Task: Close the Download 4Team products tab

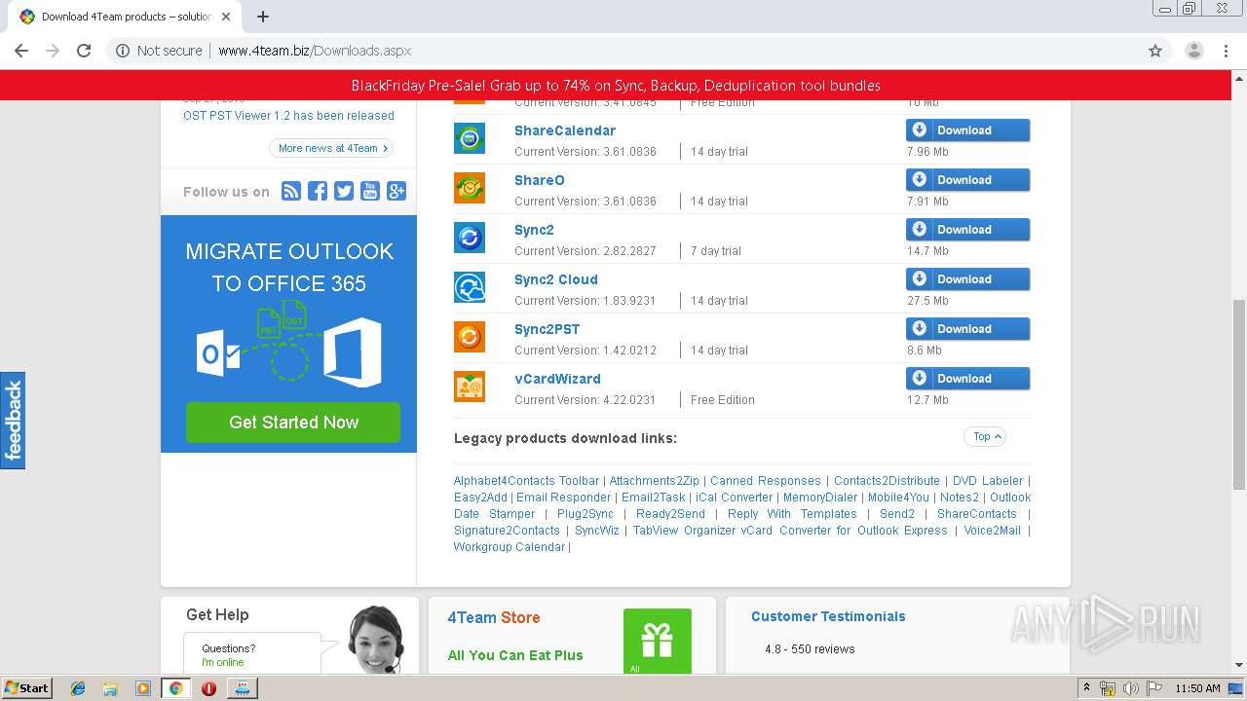Action: coord(227,17)
